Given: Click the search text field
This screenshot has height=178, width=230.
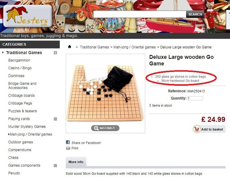Looking at the screenshot, I should coord(140,14).
